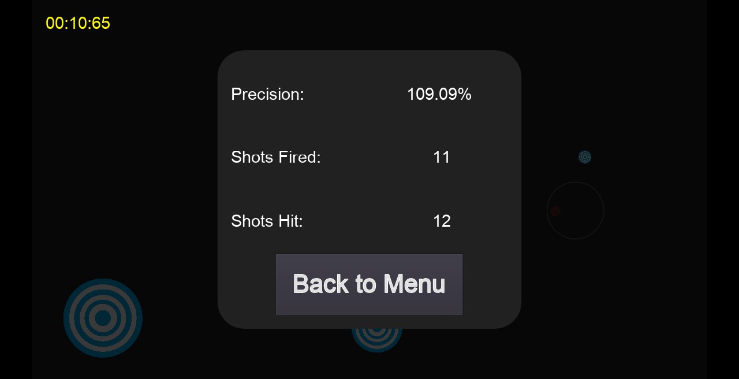
Task: Click the Shots Fired count of 11
Action: 442,157
